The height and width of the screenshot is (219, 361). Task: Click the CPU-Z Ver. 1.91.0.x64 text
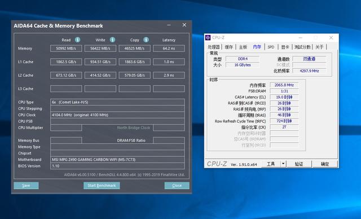244,164
